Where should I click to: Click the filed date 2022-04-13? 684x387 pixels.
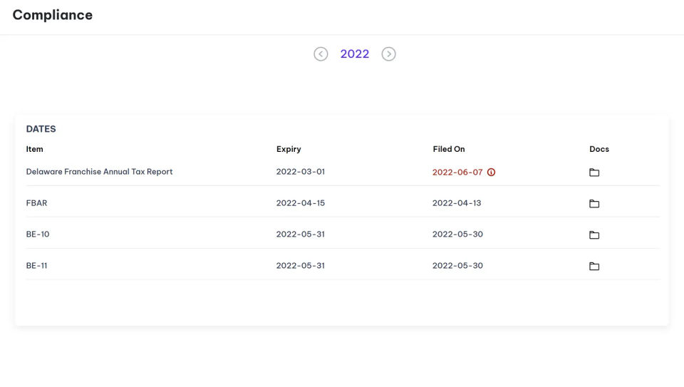457,203
